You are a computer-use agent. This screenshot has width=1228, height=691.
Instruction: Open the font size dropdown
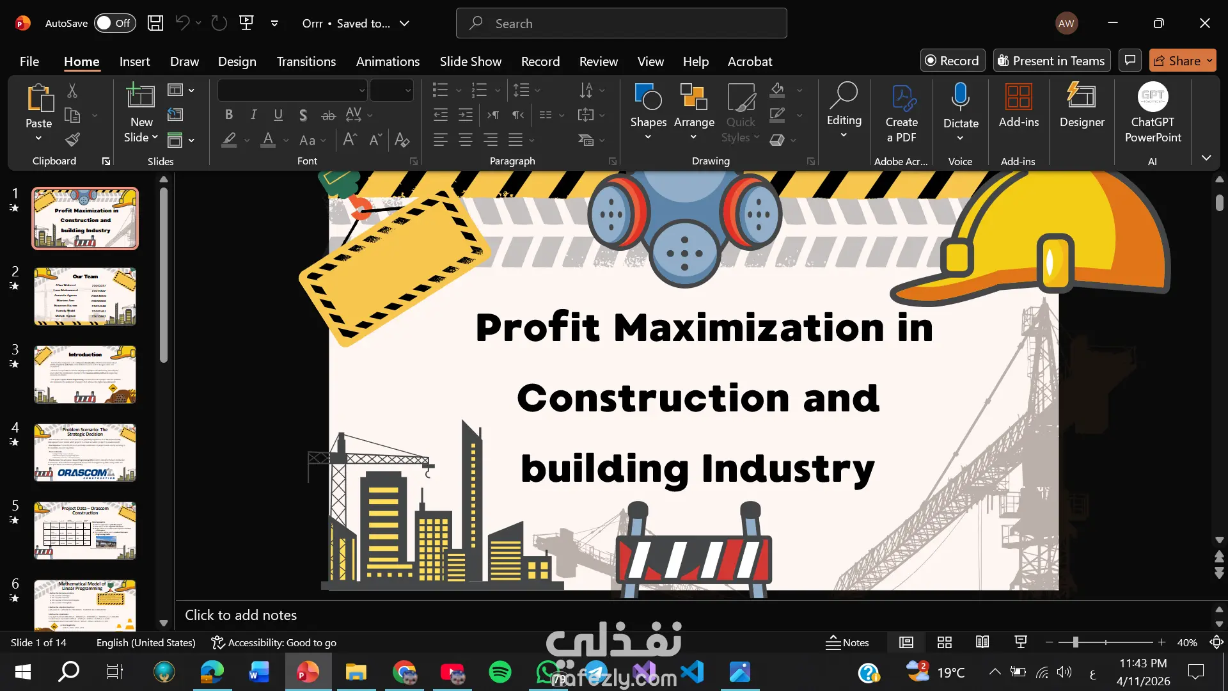click(407, 91)
